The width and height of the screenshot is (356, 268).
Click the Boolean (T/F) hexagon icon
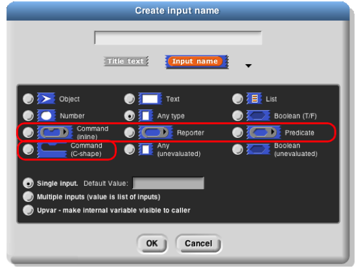click(x=258, y=116)
